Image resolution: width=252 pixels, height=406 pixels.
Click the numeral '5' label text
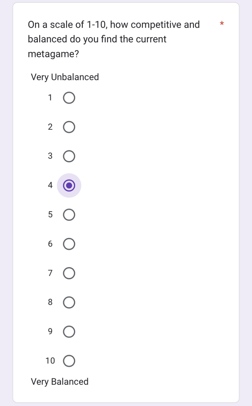[50, 214]
